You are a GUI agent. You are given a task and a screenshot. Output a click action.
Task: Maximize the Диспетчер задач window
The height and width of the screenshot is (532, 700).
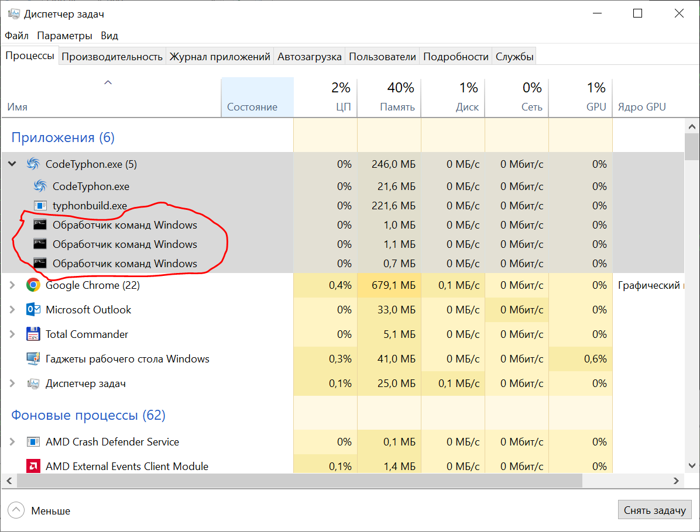(637, 13)
